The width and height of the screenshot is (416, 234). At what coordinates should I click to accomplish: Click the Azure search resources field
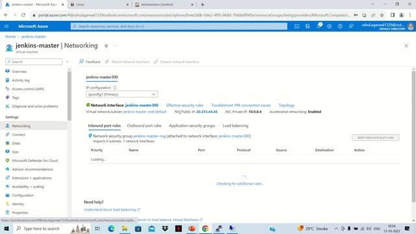179,26
